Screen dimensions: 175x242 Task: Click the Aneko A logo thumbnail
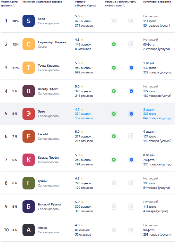pos(29,230)
